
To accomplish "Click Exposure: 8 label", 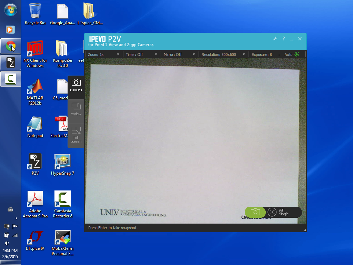I will (x=262, y=55).
